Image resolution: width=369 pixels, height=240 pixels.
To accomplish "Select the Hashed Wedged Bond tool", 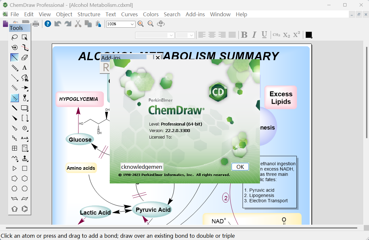I will 15,98.
